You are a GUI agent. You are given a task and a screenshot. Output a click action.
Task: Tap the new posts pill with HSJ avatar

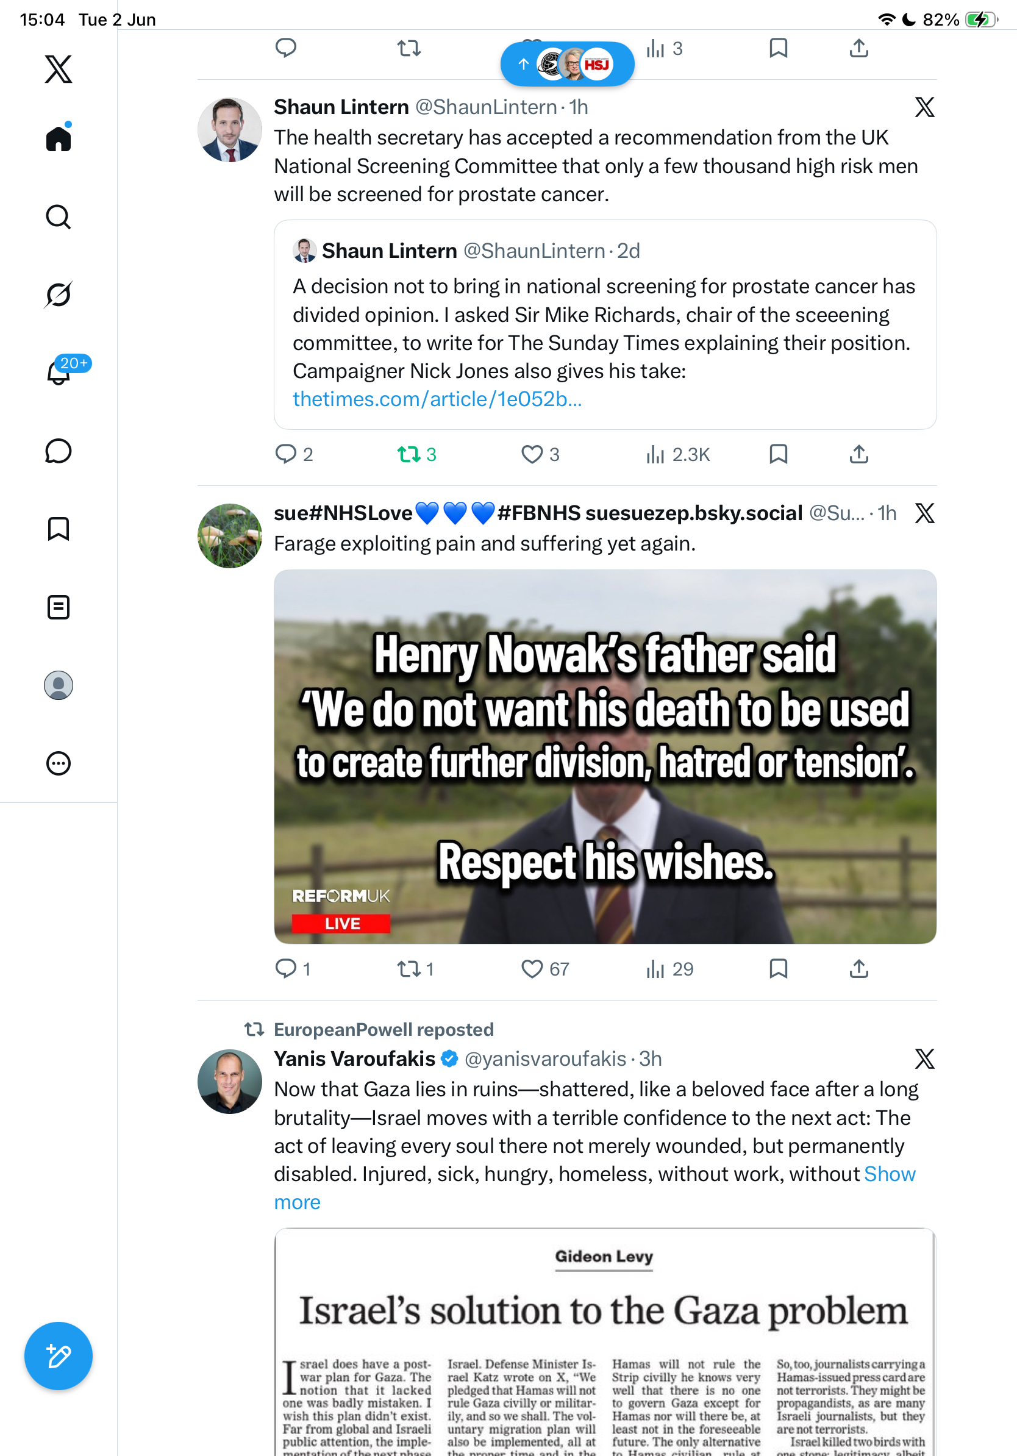[568, 64]
